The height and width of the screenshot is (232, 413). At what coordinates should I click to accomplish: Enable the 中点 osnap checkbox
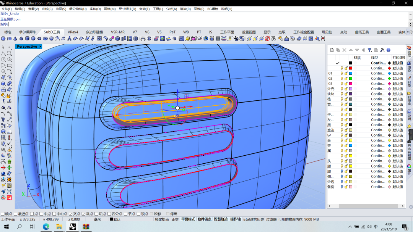coord(41,214)
